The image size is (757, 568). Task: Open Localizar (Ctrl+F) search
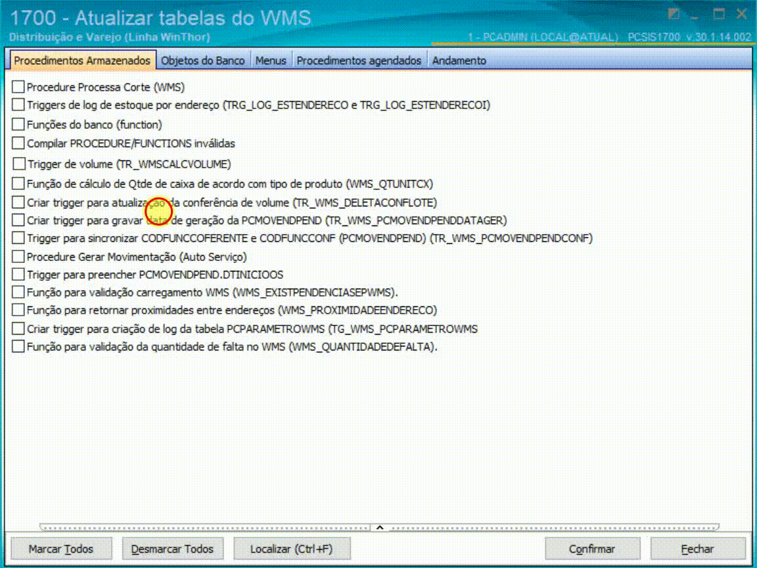pos(292,549)
